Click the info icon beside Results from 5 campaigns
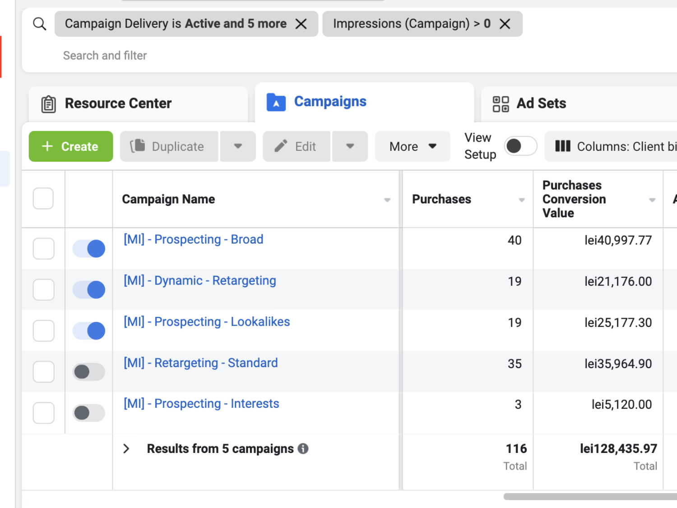Viewport: 677px width, 508px height. [x=303, y=448]
